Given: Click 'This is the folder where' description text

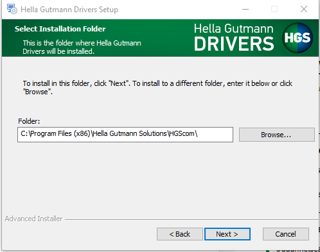Looking at the screenshot, I should 82,47.
